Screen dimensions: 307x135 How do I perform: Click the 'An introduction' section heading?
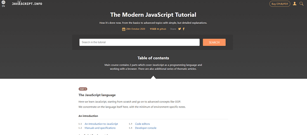pyautogui.click(x=88, y=116)
